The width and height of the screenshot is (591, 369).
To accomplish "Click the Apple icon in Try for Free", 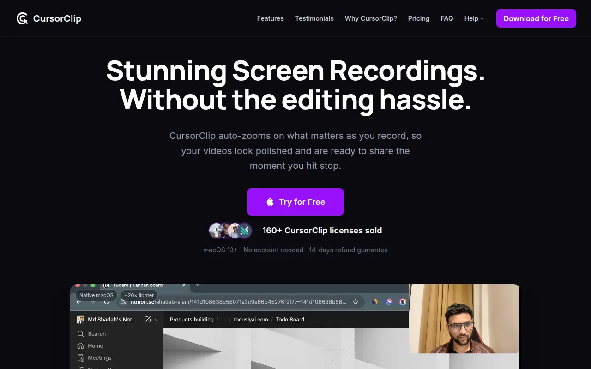I will 270,202.
